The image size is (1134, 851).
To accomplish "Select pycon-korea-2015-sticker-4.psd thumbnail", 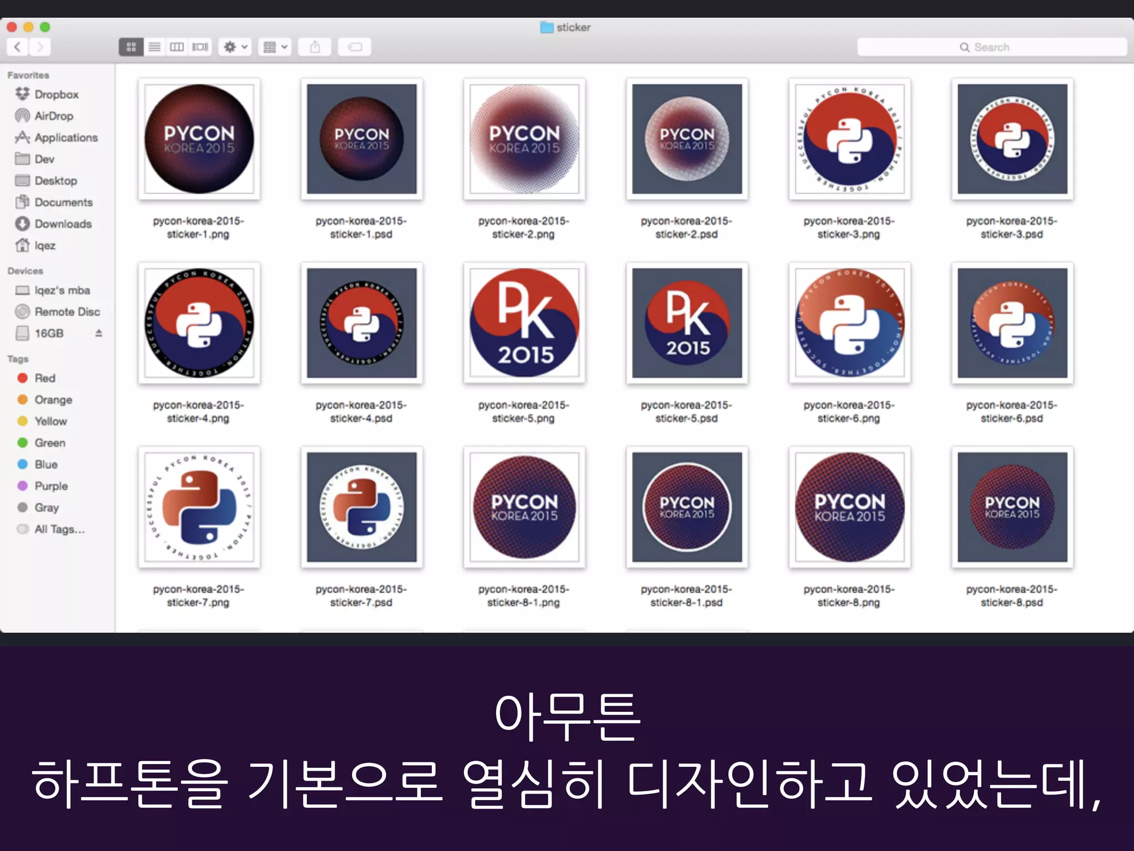I will tap(362, 323).
